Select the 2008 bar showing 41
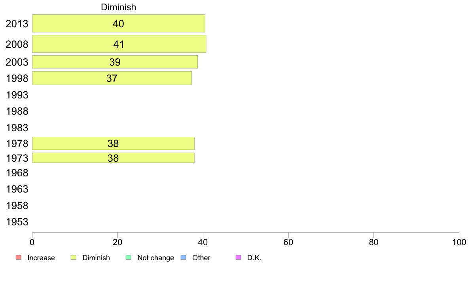 pos(119,44)
